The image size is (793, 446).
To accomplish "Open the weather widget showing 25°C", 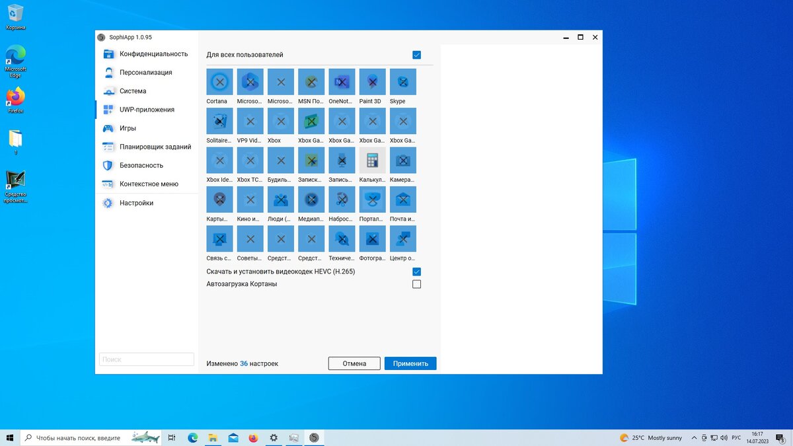I will tap(650, 437).
